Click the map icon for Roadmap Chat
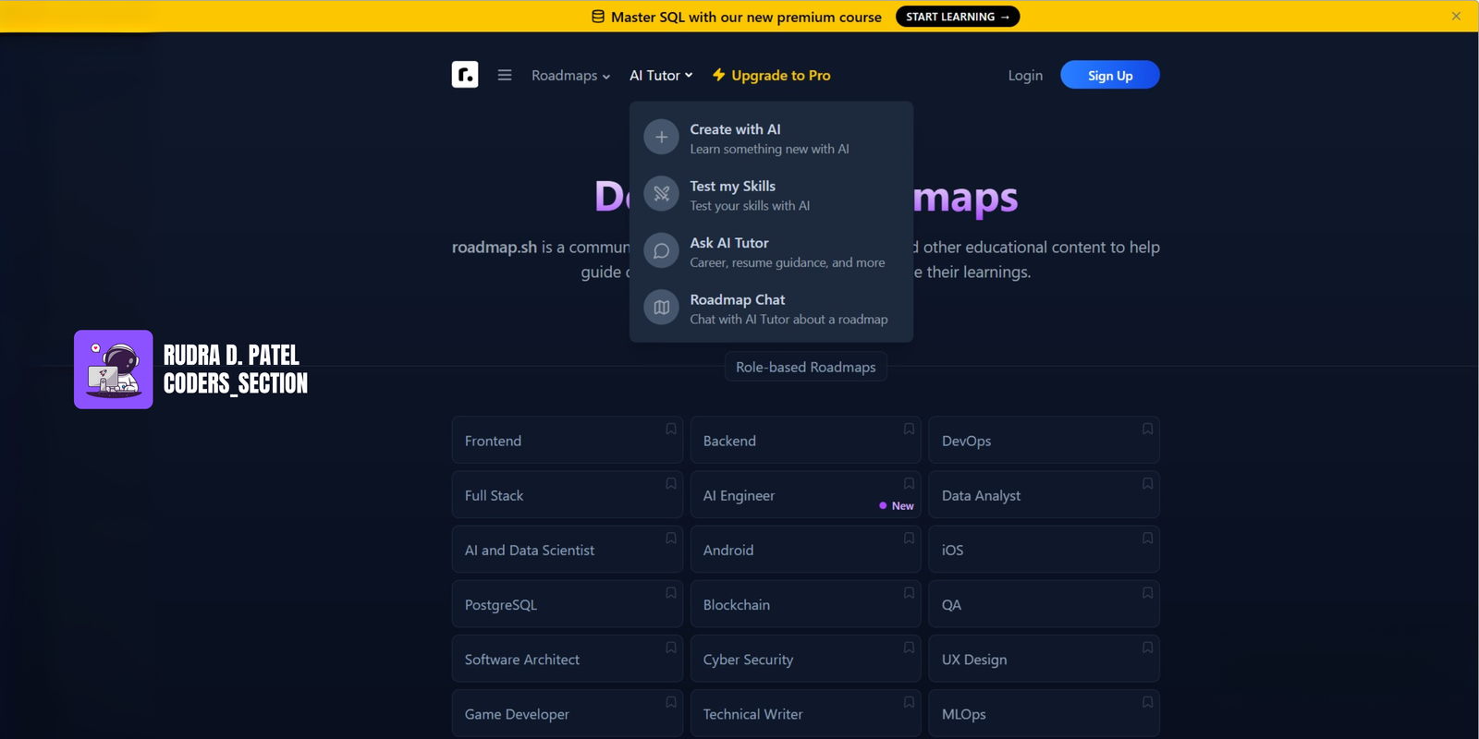 click(x=661, y=308)
